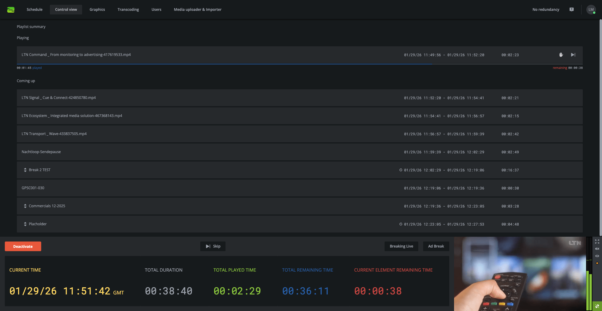Trigger the Ad Break button
The image size is (602, 311).
pos(436,246)
